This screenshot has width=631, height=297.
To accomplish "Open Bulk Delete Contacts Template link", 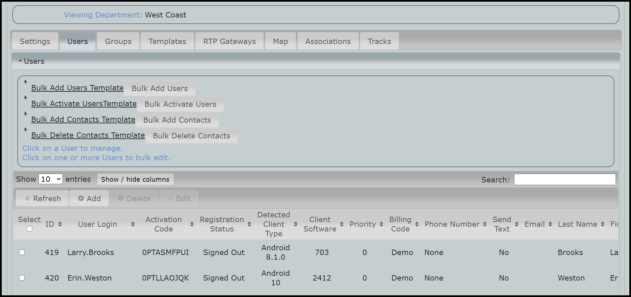I will tap(88, 135).
